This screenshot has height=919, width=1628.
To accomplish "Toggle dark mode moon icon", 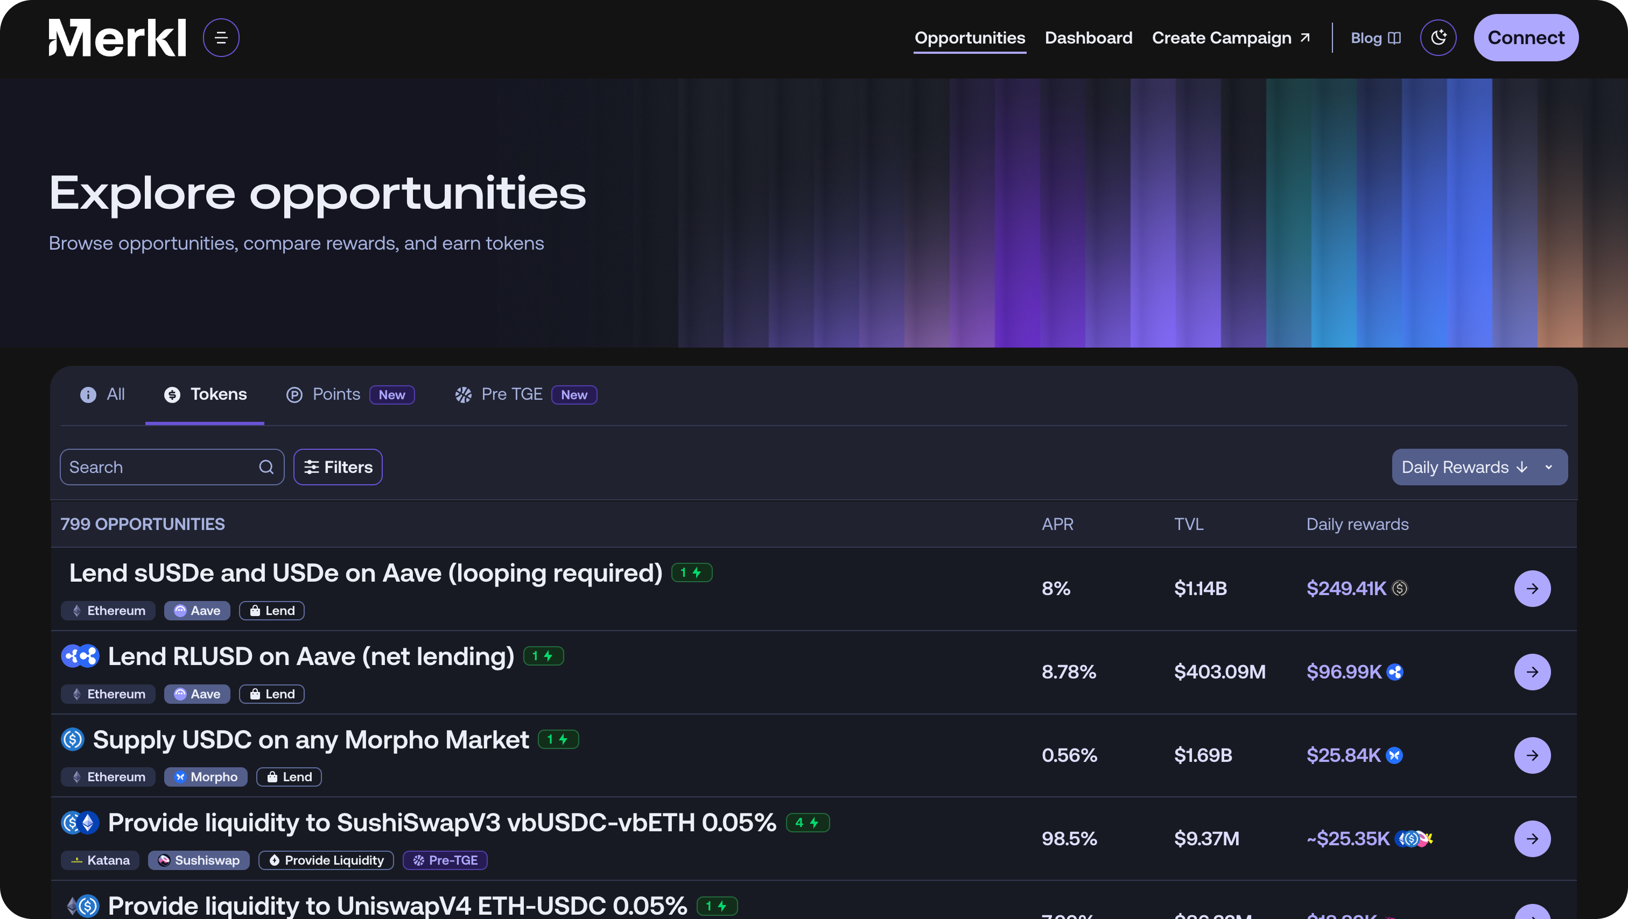I will pos(1438,38).
